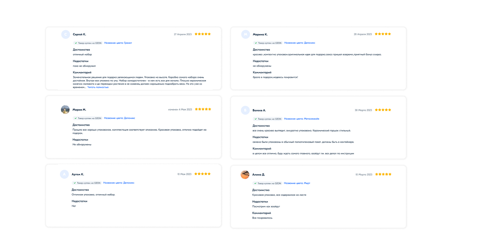Click Артем К. avatar circle

coord(64,174)
